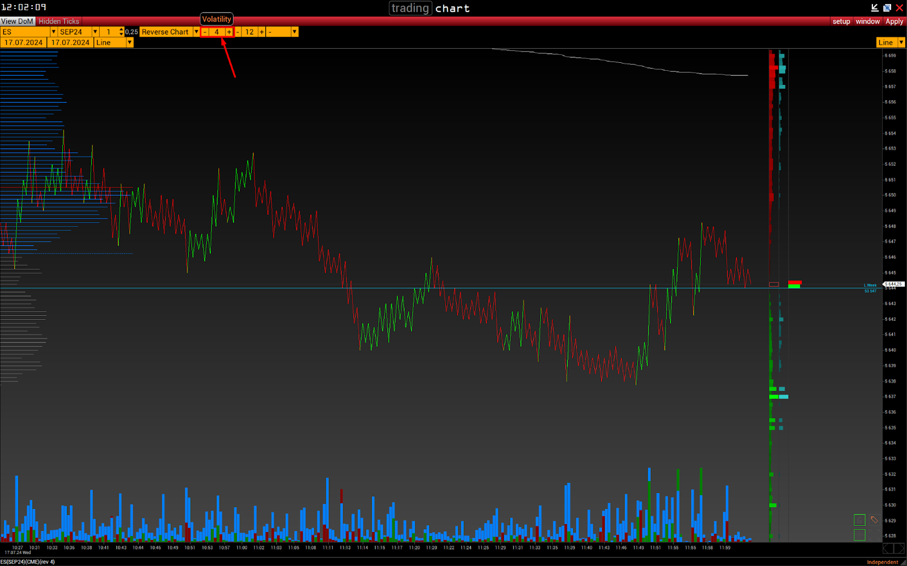
Task: Open the Reverse Chart type dropdown
Action: 196,32
